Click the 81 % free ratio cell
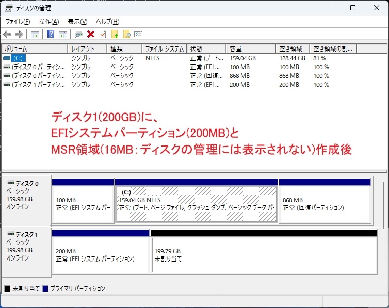Image resolution: width=389 pixels, height=308 pixels. pos(319,58)
